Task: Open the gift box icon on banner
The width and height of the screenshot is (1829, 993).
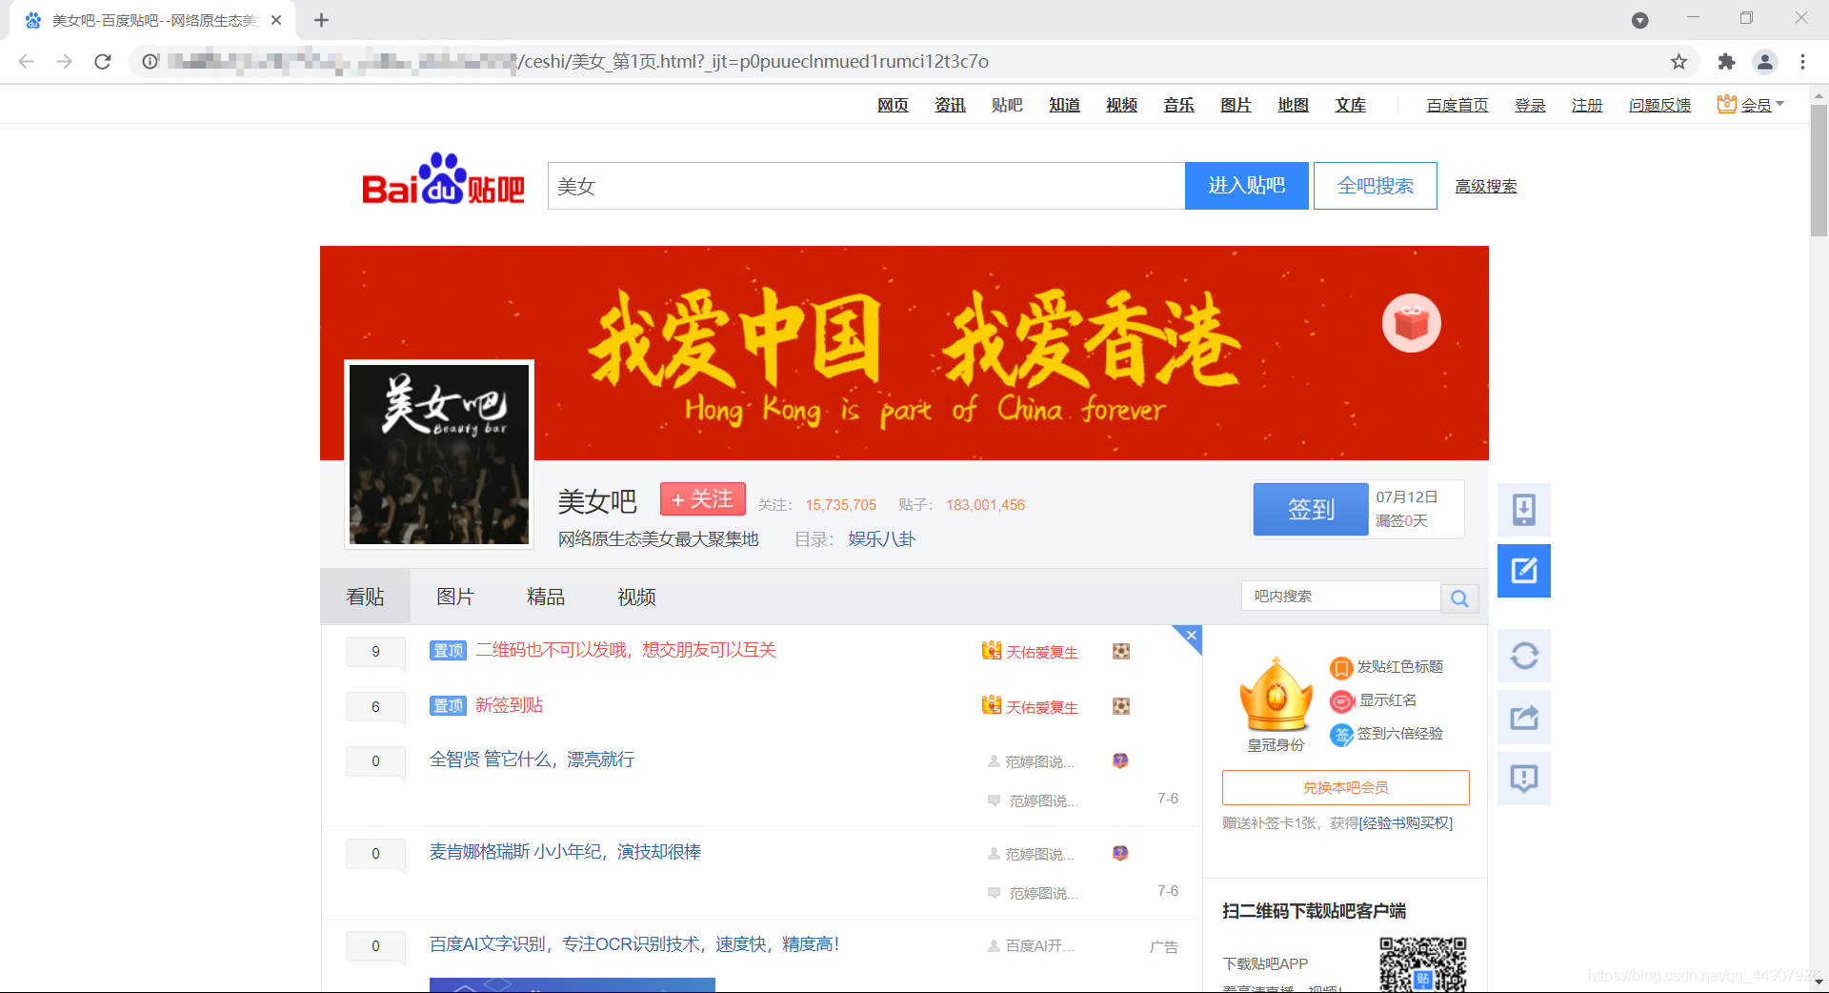Action: pyautogui.click(x=1411, y=323)
